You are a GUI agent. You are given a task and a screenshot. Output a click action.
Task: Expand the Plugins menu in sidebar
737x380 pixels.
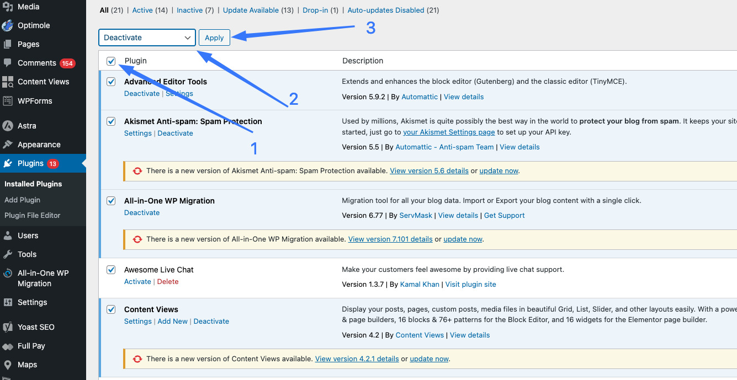(x=30, y=163)
